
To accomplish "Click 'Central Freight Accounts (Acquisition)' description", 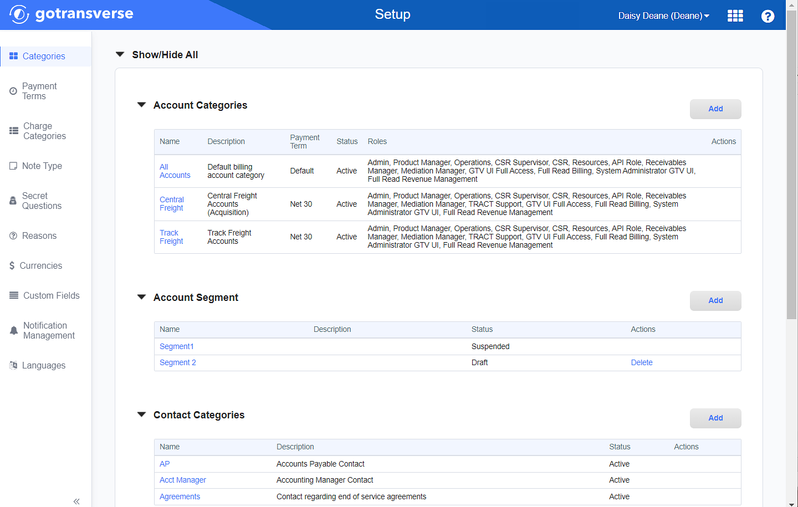I will (x=232, y=204).
